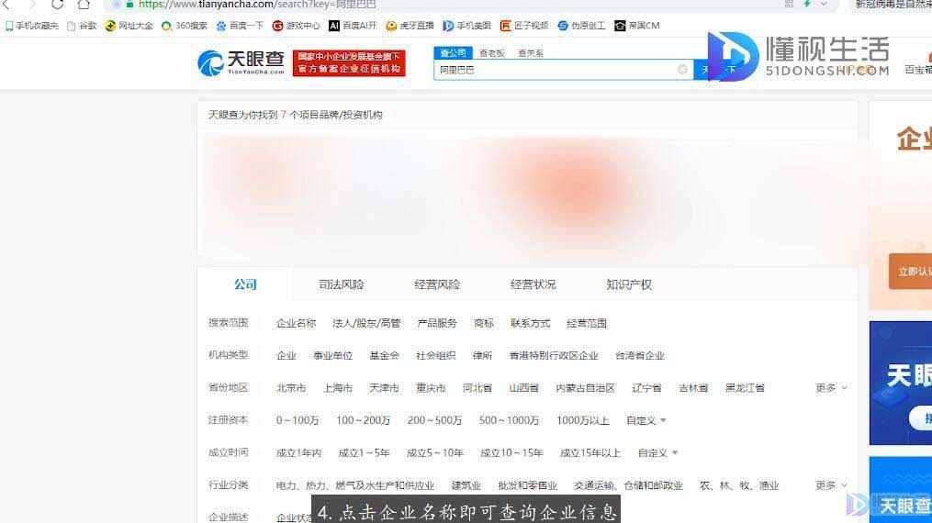932x523 pixels.
Task: Filter region by 黑龙江省
Action: click(x=745, y=388)
